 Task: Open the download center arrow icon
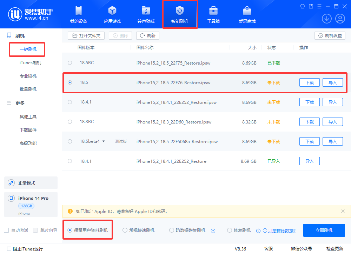[327, 18]
